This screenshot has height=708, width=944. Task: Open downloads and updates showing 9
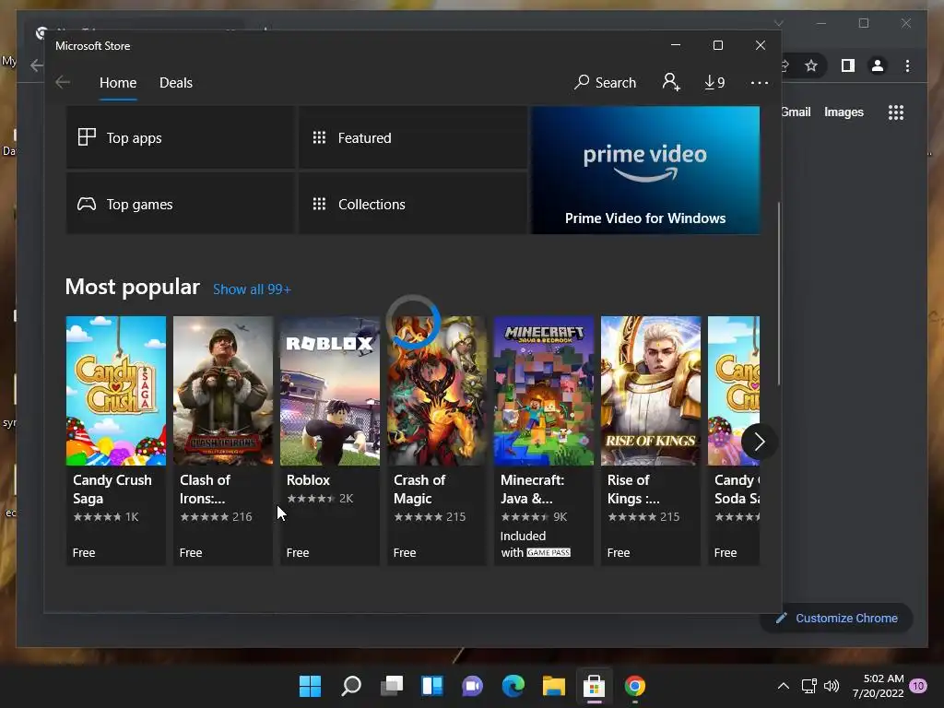tap(714, 82)
